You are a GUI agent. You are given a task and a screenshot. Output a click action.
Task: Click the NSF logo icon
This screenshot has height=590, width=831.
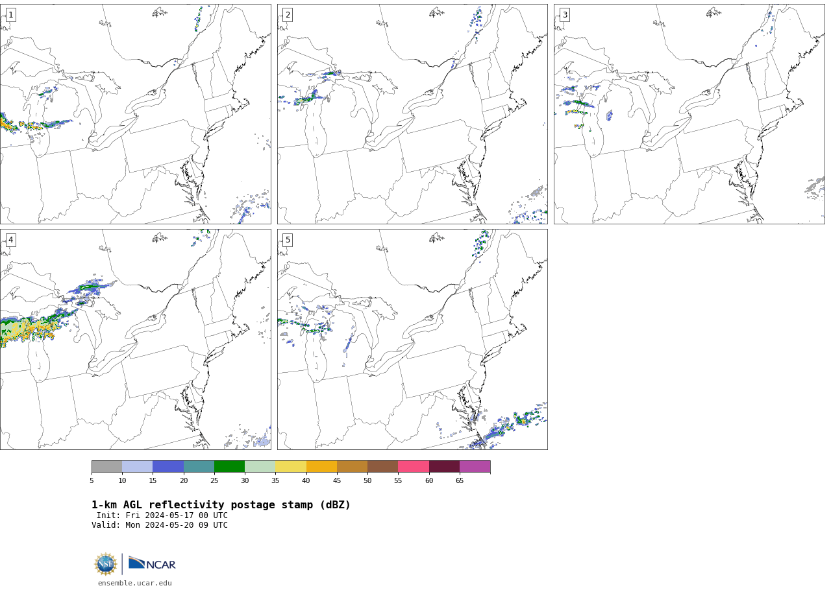[106, 564]
